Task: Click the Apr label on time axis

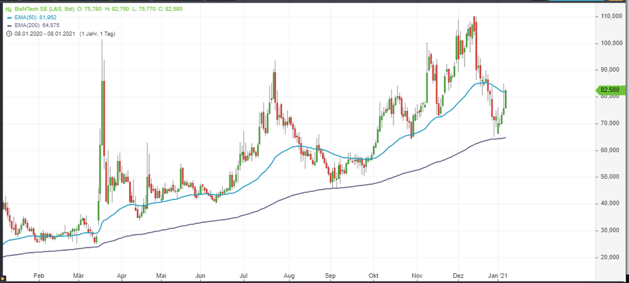Action: (x=123, y=275)
